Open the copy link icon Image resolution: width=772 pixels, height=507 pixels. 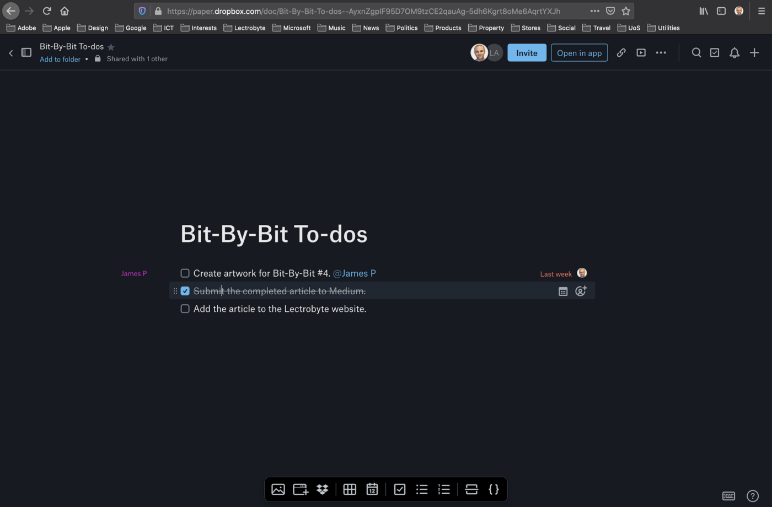[621, 52]
